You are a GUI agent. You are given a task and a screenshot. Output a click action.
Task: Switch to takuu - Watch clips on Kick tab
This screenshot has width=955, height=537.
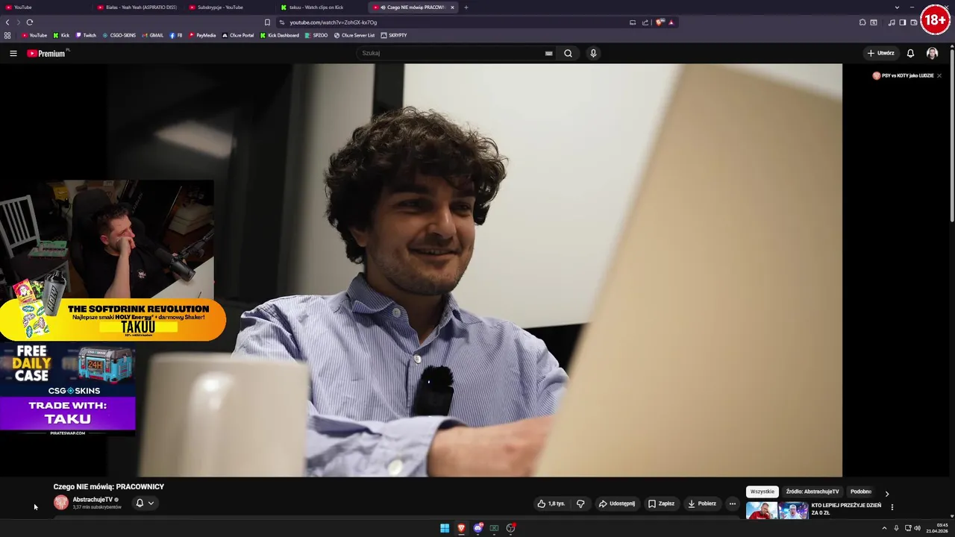pyautogui.click(x=321, y=7)
